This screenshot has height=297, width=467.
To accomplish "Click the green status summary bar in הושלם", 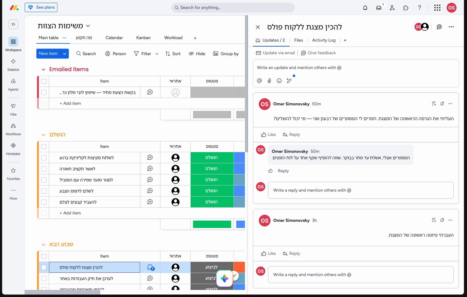I will pos(212,224).
